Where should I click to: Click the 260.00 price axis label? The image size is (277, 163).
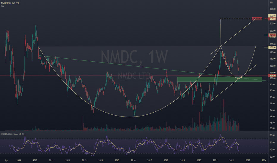click(273, 31)
